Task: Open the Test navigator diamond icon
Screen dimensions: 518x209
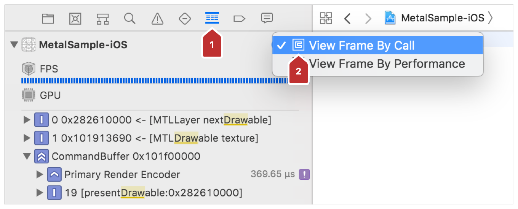Action: pyautogui.click(x=185, y=18)
